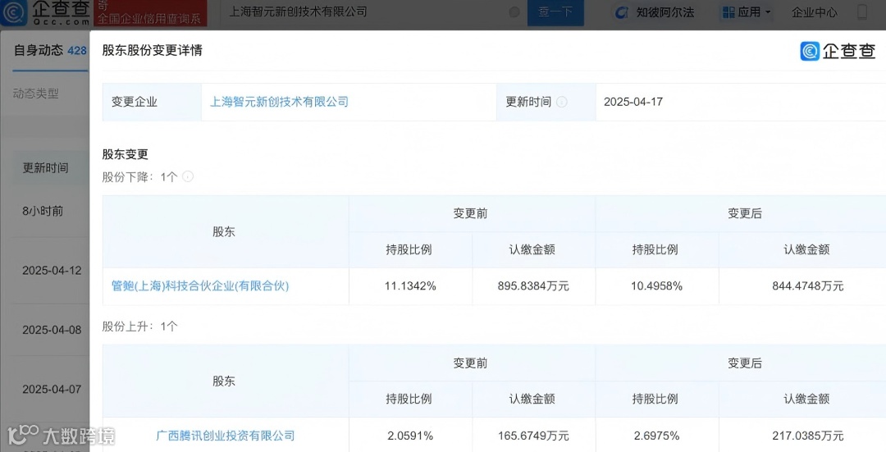Click the 动态类型 filter label
Image resolution: width=886 pixels, height=452 pixels.
35,94
